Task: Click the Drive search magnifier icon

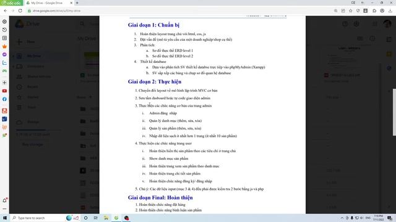Action: point(82,23)
